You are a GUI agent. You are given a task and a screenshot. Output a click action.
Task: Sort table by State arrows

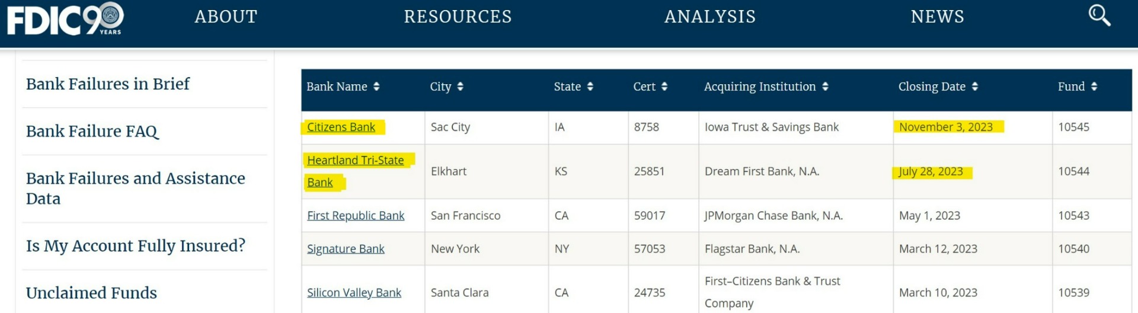[x=590, y=87]
